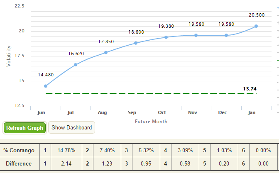
Task: Click the 5.32% contango cell
Action: coord(146,151)
